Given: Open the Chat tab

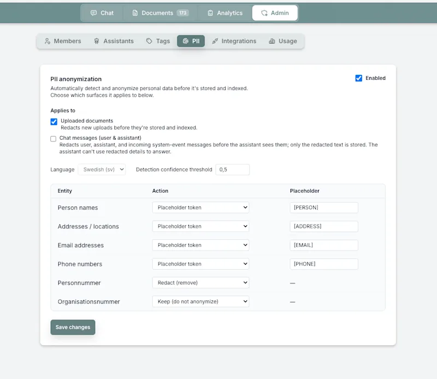Looking at the screenshot, I should (x=102, y=13).
